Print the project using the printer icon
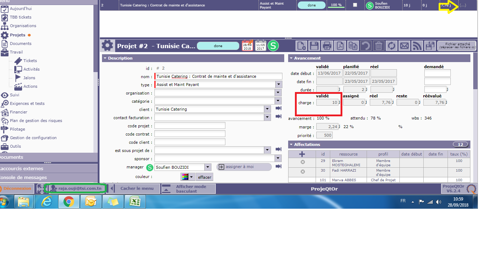485x274 pixels. [x=327, y=46]
